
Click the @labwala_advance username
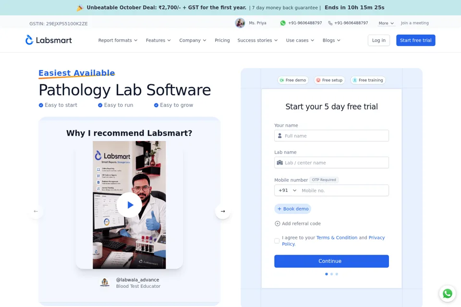click(138, 280)
